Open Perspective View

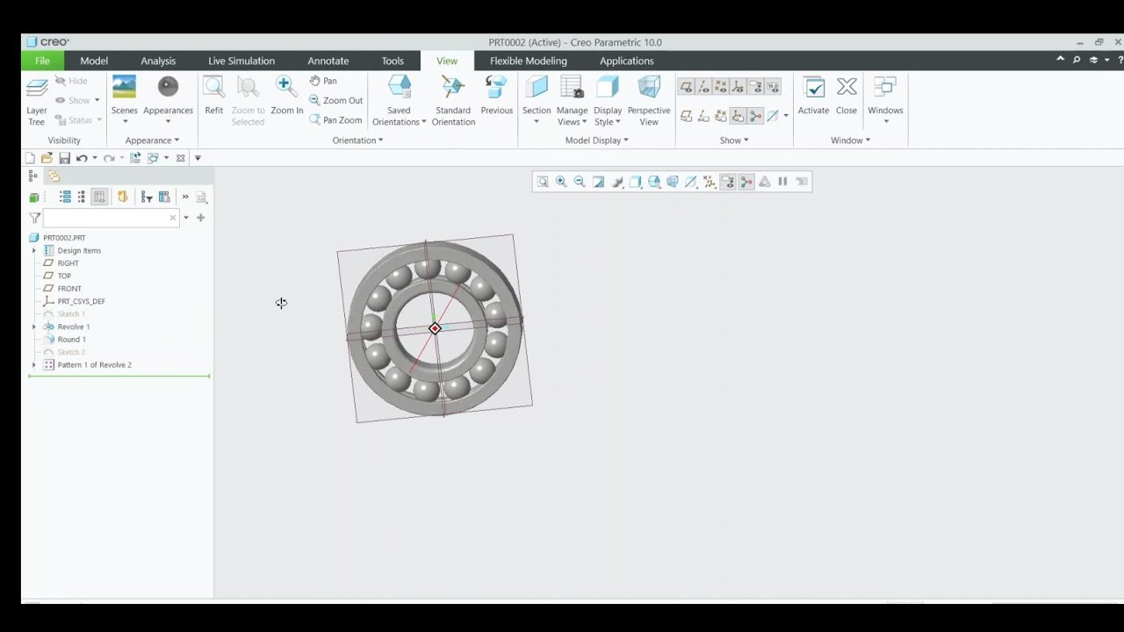649,101
